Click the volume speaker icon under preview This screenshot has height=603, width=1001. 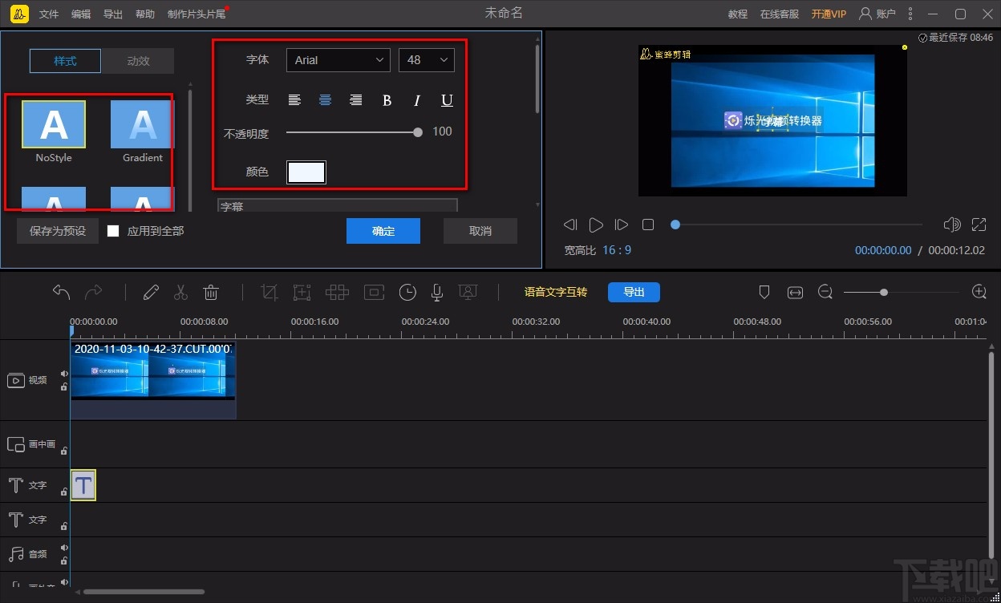[x=952, y=225]
